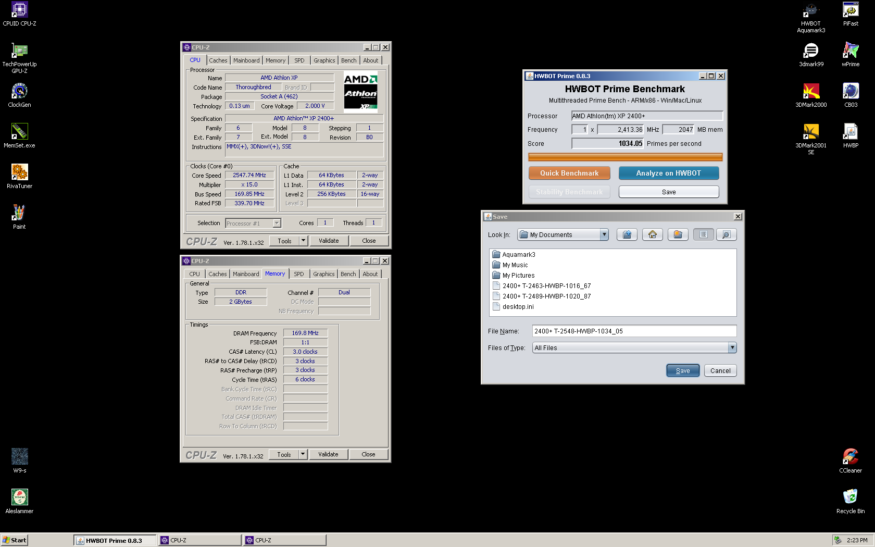Confirm Save in the Save dialog
The image size is (875, 547).
click(683, 370)
